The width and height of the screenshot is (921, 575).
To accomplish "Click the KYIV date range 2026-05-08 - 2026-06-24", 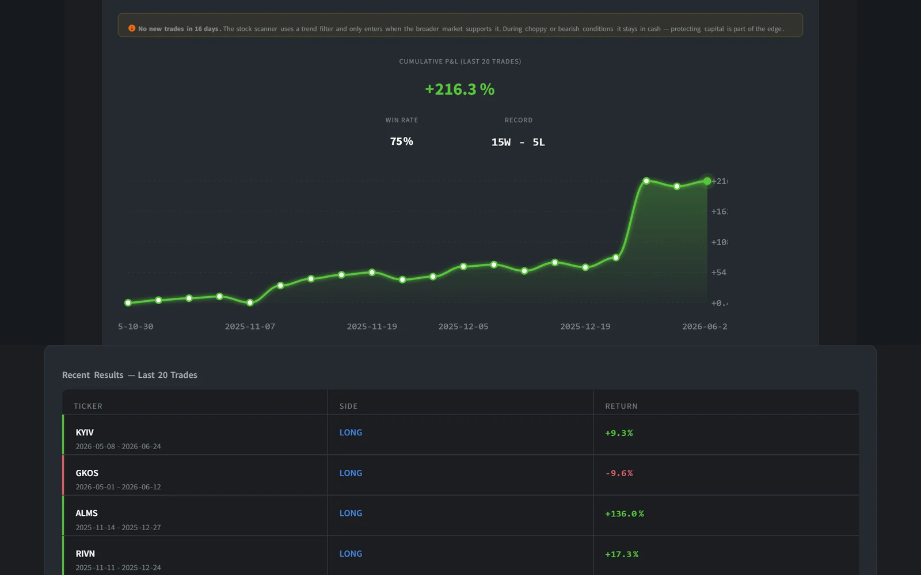I will (118, 446).
